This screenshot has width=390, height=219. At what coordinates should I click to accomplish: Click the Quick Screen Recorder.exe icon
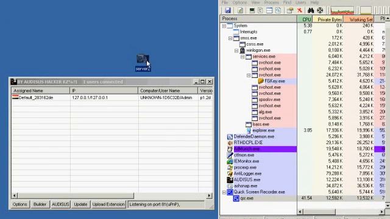[x=230, y=192]
